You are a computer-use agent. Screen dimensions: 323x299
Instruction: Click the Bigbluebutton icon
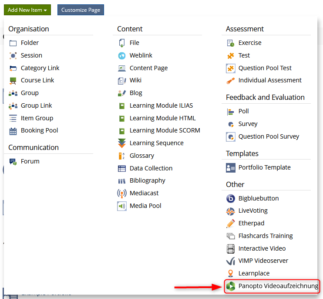click(231, 199)
